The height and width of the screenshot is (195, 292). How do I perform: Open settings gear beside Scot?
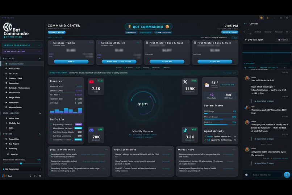pyautogui.click(x=40, y=176)
